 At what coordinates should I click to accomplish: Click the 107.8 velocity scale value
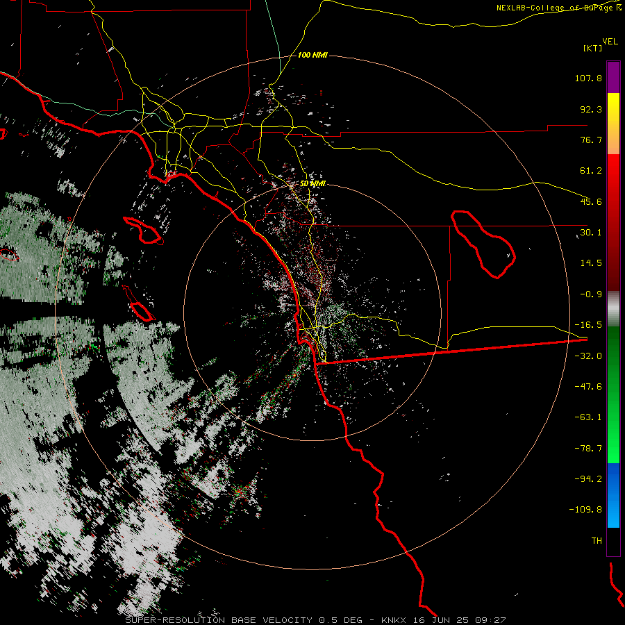[588, 78]
